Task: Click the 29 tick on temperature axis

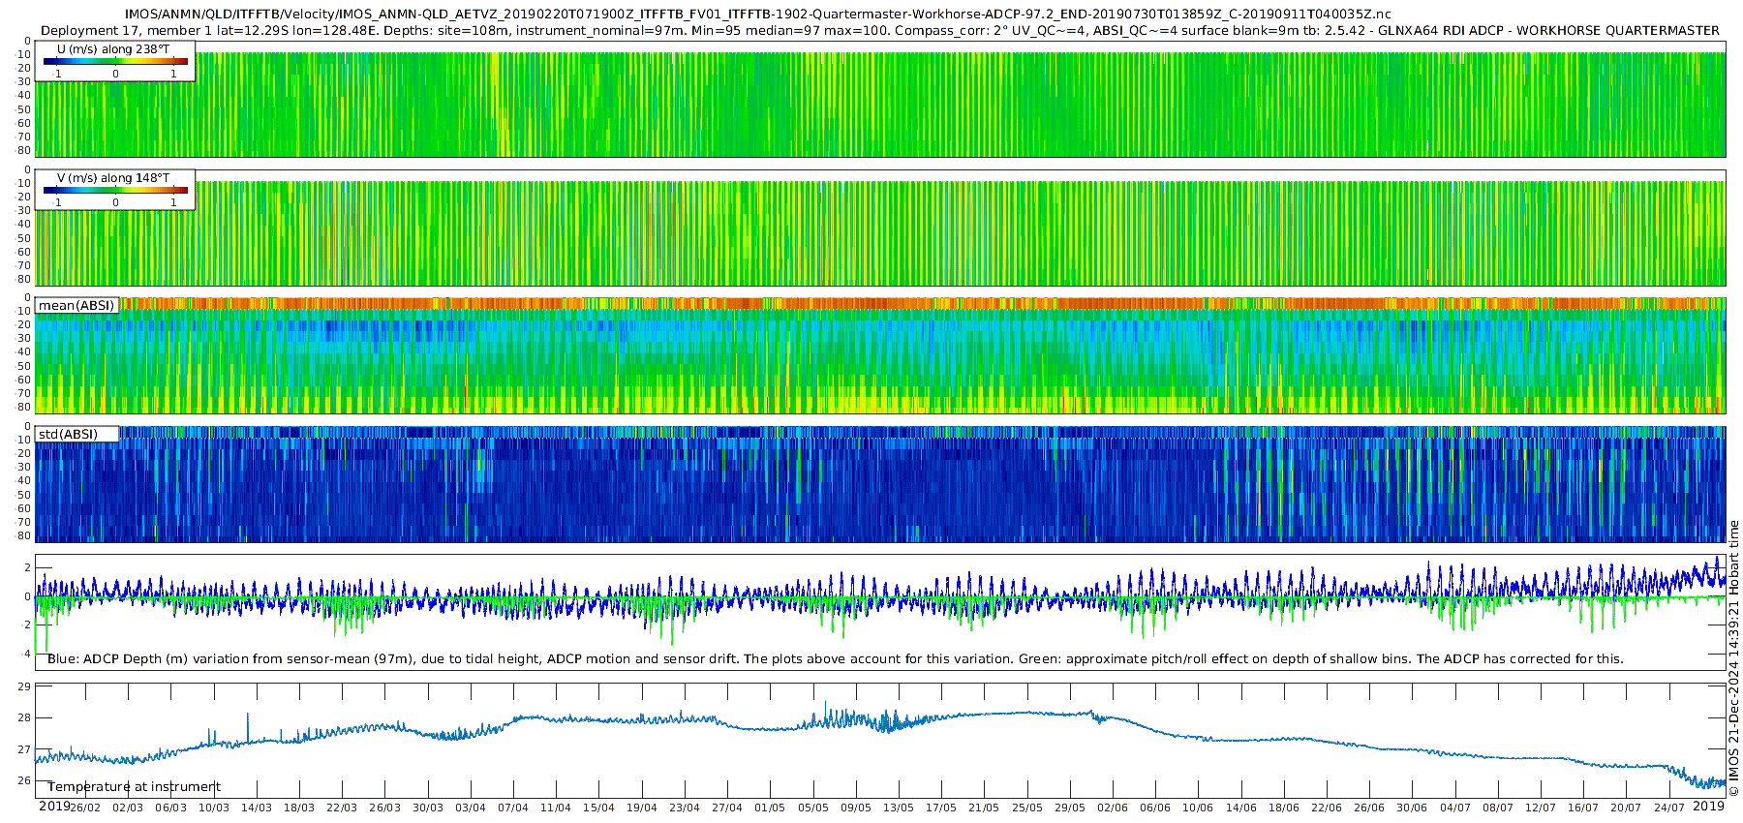Action: coord(24,686)
